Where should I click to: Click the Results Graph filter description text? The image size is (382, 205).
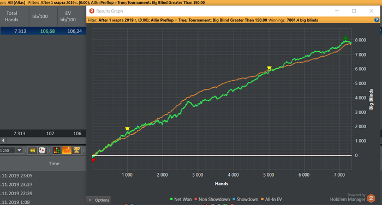(x=177, y=20)
